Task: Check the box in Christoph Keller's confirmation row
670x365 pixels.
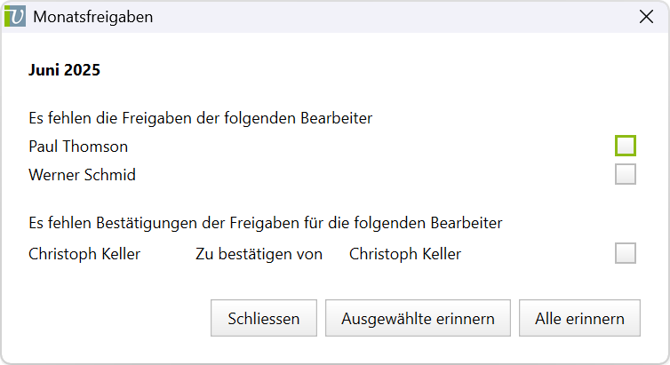Action: 626,254
